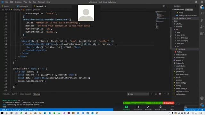Maximize panel with the up chevron
This screenshot has height=115, width=205.
coord(164,94)
